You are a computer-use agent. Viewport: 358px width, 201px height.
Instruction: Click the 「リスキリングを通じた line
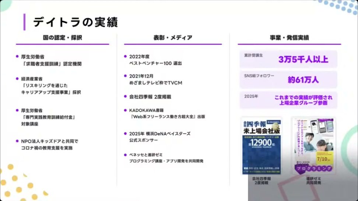tap(45, 85)
